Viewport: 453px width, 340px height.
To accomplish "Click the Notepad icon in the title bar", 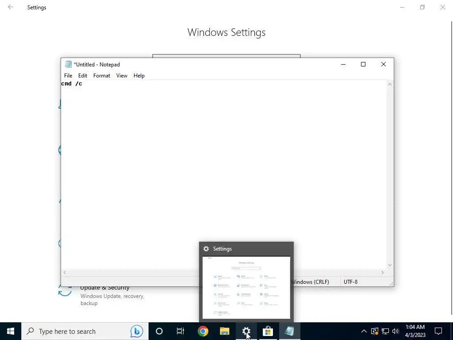I will click(x=68, y=64).
